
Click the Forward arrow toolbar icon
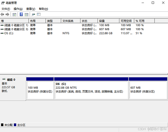(x=7, y=14)
